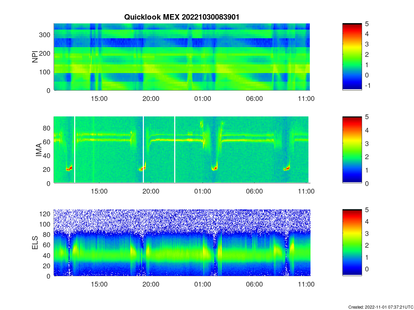Click the 11:00 tick under the NPI panel
The height and width of the screenshot is (310, 414).
[306, 99]
